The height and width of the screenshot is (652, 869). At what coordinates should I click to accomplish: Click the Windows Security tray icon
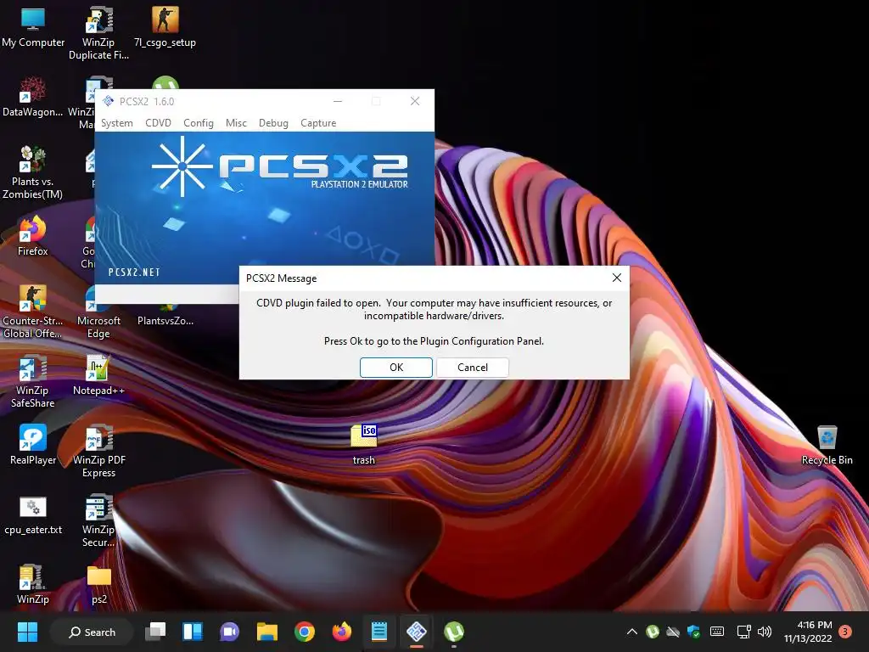click(693, 632)
